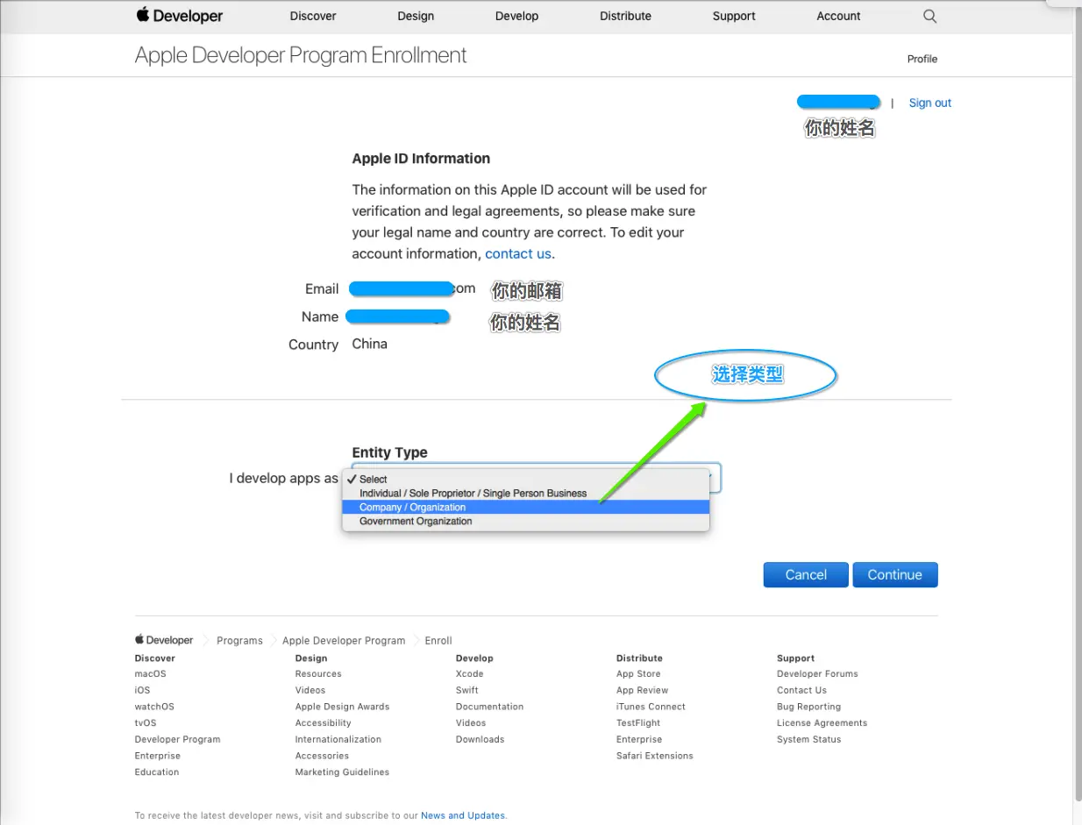This screenshot has width=1082, height=825.
Task: Choose the Select placeholder option in dropdown
Action: [x=525, y=479]
